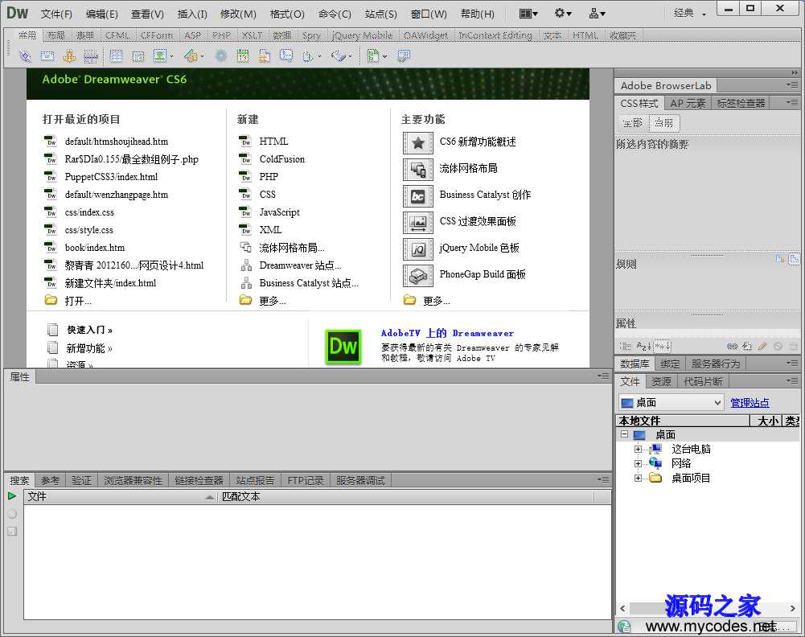The height and width of the screenshot is (637, 805).
Task: Click the Comment insert icon
Action: [x=286, y=55]
